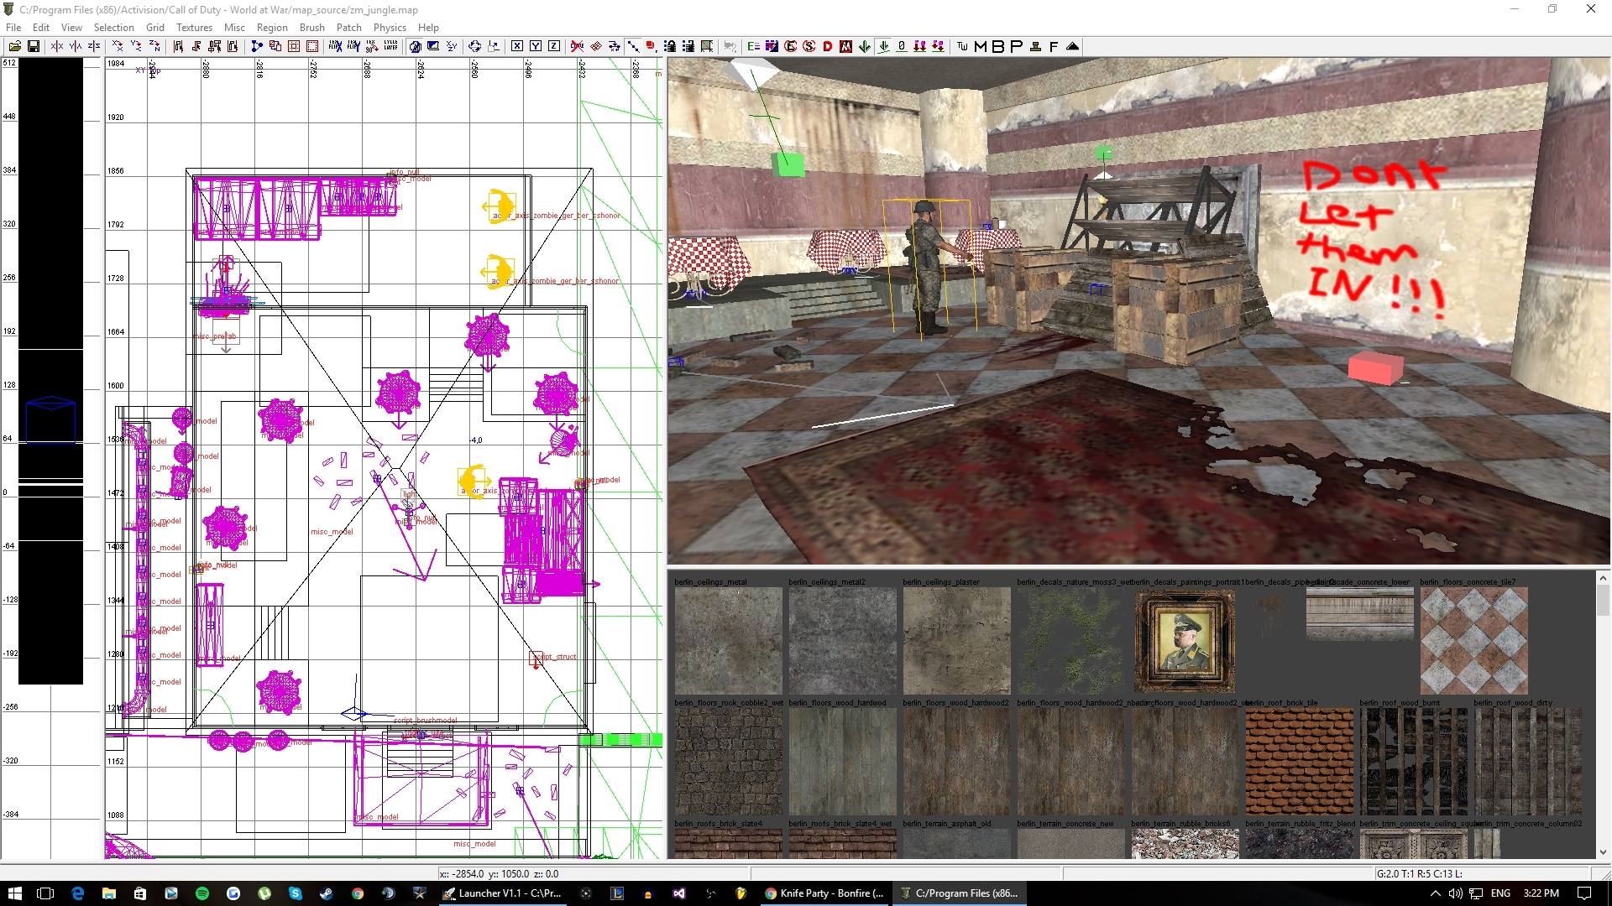Open the Brush menu
The width and height of the screenshot is (1612, 906).
[312, 27]
